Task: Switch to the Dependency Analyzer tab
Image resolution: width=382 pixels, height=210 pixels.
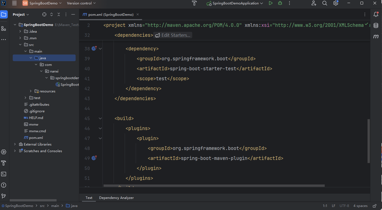Action: (116, 198)
